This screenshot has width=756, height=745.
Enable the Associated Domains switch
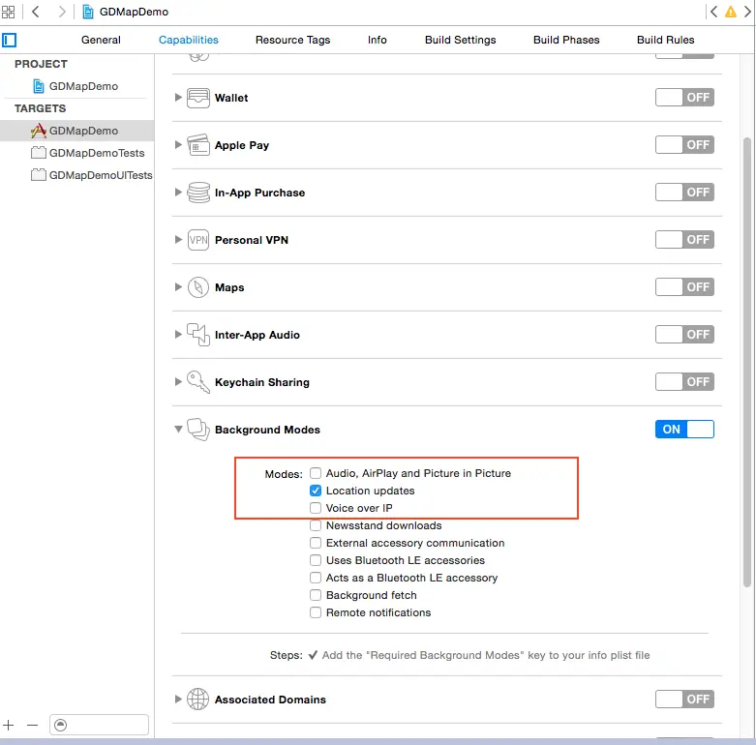click(x=684, y=699)
